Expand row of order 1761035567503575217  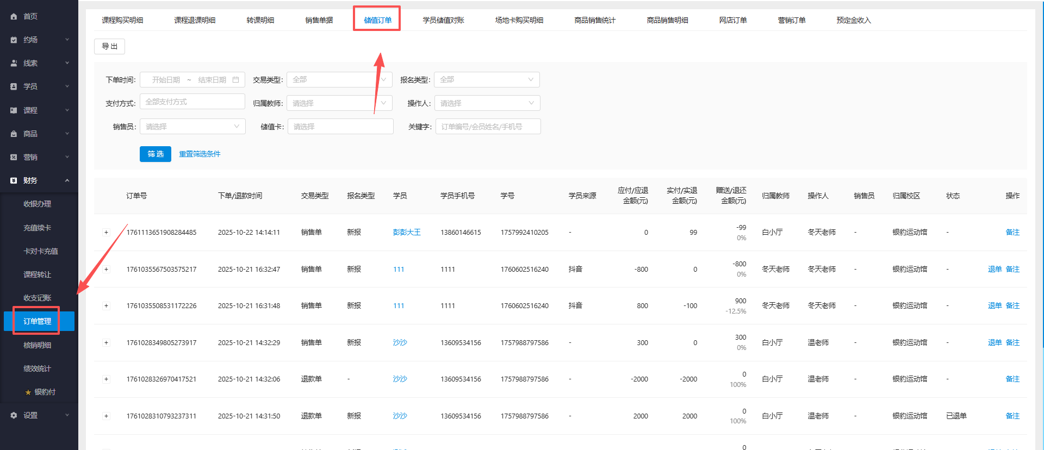[x=106, y=270]
